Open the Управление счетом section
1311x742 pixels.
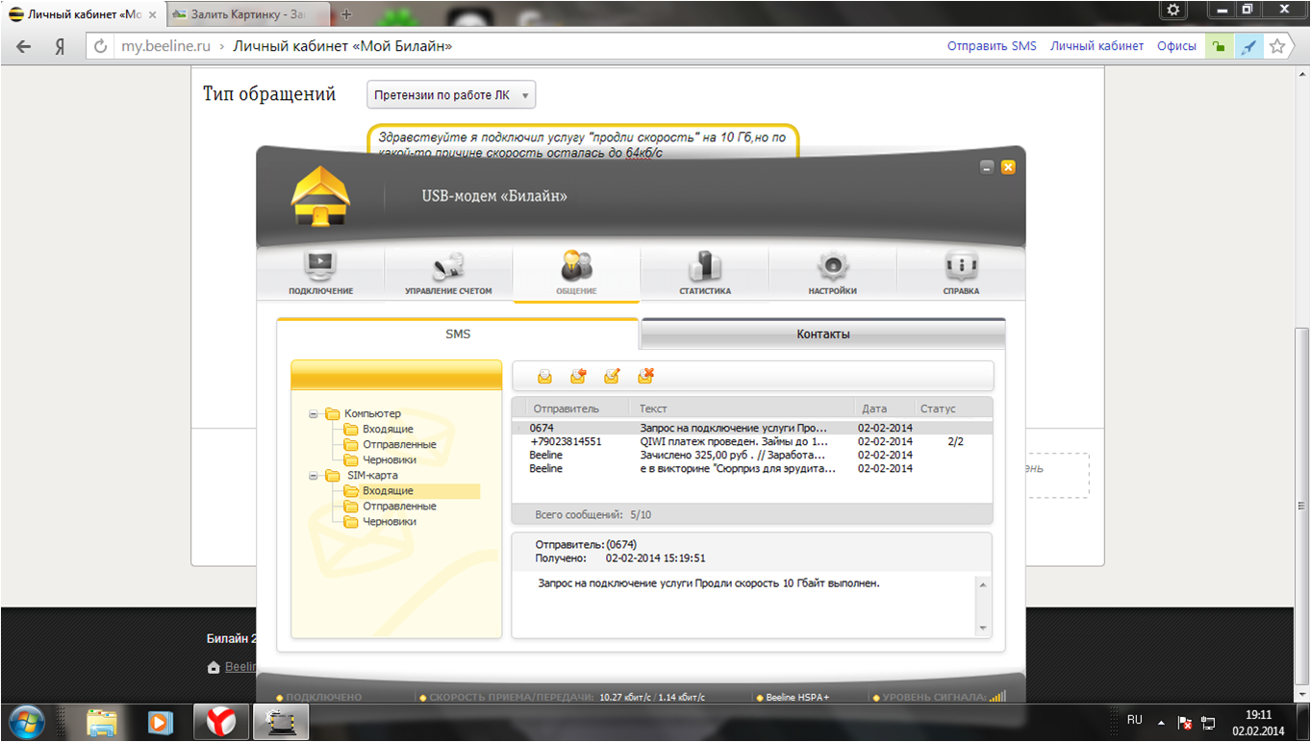tap(448, 273)
